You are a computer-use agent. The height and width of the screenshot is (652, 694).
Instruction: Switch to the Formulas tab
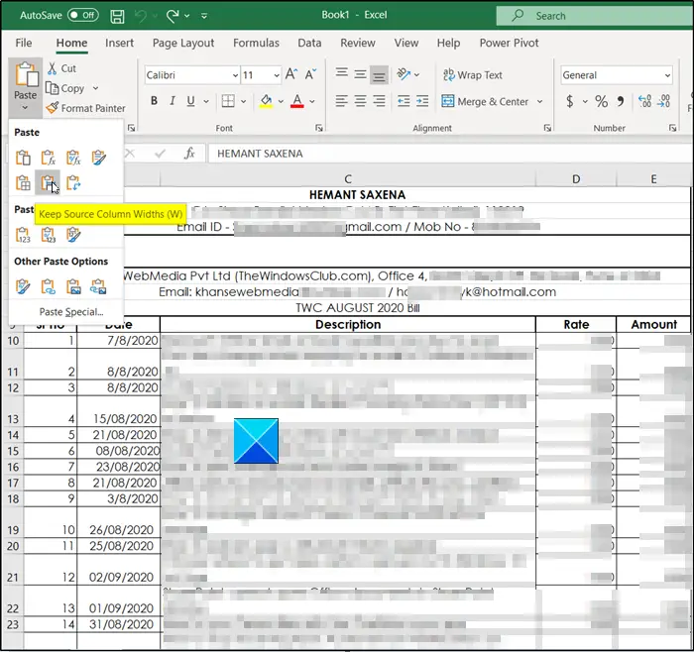(256, 43)
